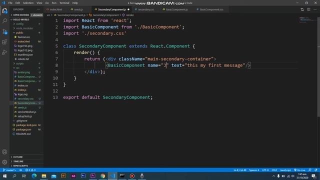
Task: Expand the config folder
Action: 26,24
